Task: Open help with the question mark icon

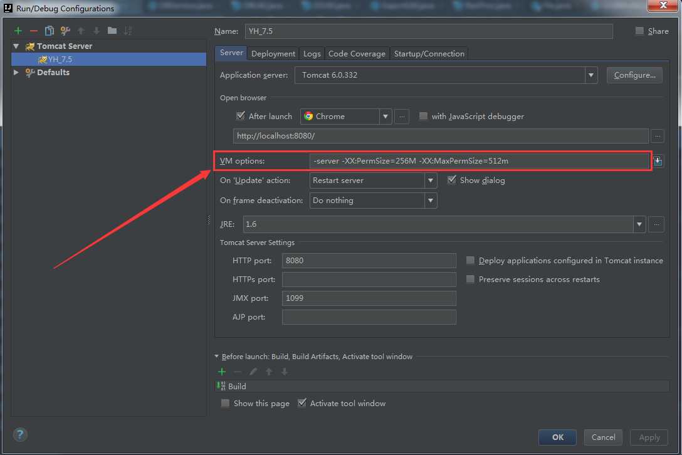Action: point(20,434)
